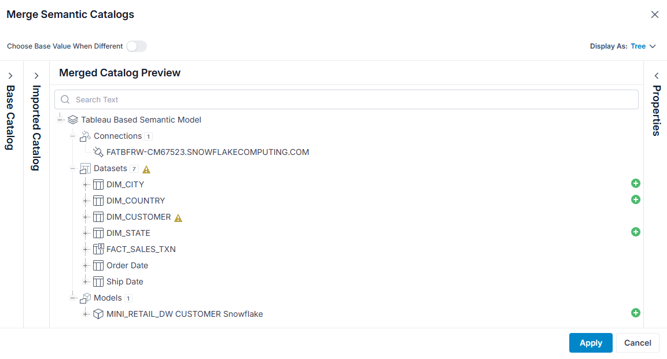Expand the Base Catalog side panel
This screenshot has height=359, width=667.
[10, 76]
